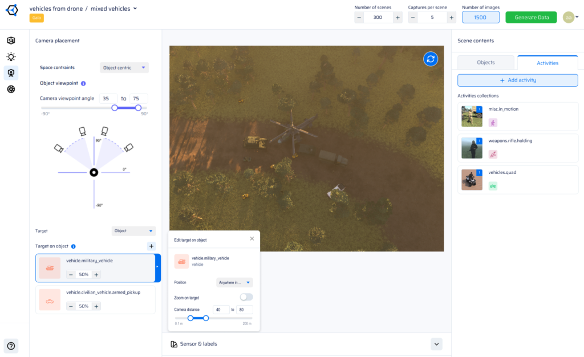Image resolution: width=584 pixels, height=357 pixels.
Task: Open the lighting settings lightbulb icon
Action: [11, 56]
